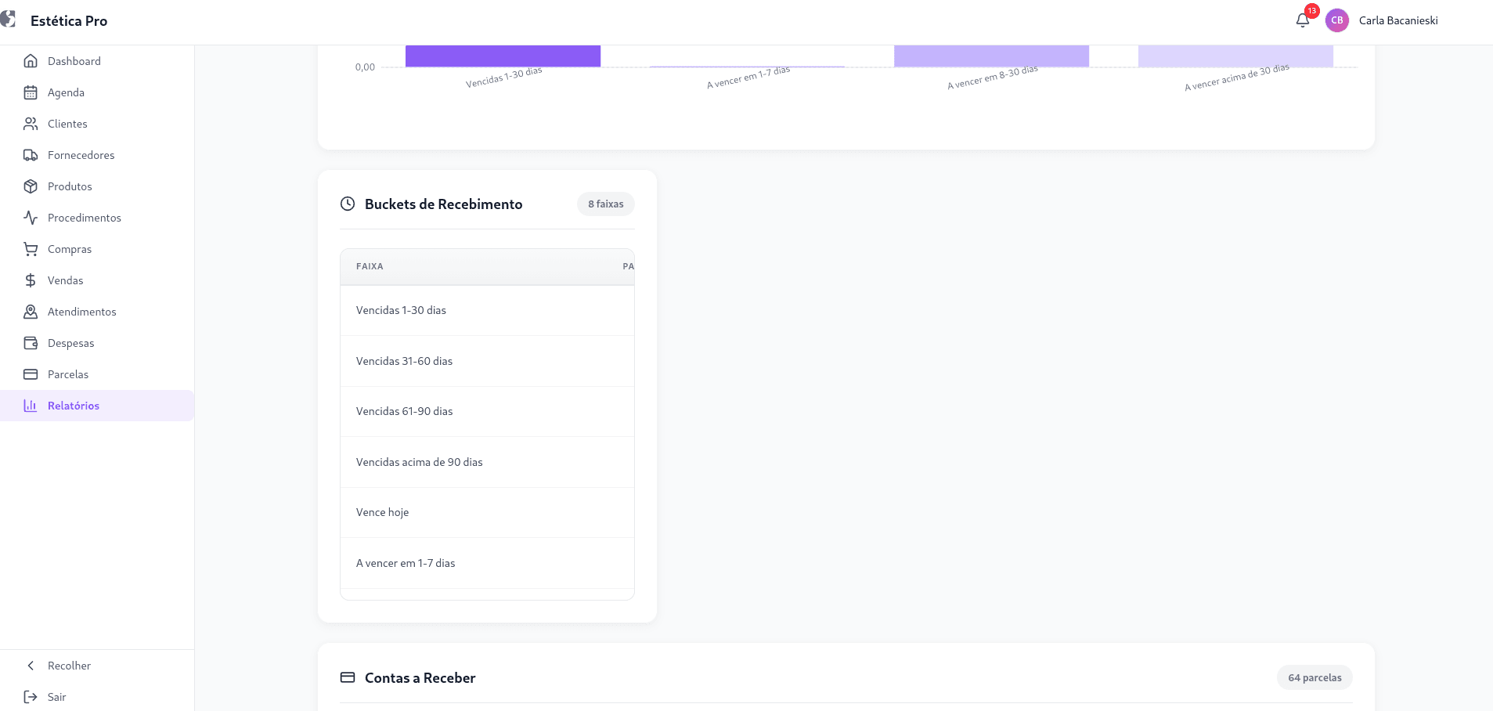Screen dimensions: 1493x711
Task: Navigate to Fornecedores
Action: tap(97, 155)
